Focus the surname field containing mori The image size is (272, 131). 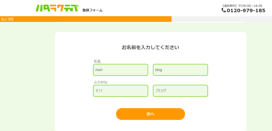click(121, 70)
